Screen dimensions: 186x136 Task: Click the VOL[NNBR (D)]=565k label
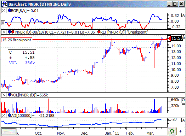(29, 95)
